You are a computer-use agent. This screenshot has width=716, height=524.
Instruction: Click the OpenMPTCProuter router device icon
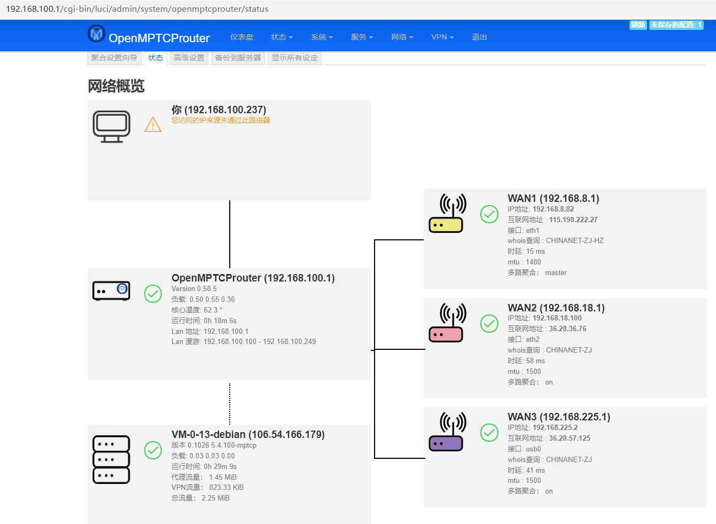pos(112,291)
